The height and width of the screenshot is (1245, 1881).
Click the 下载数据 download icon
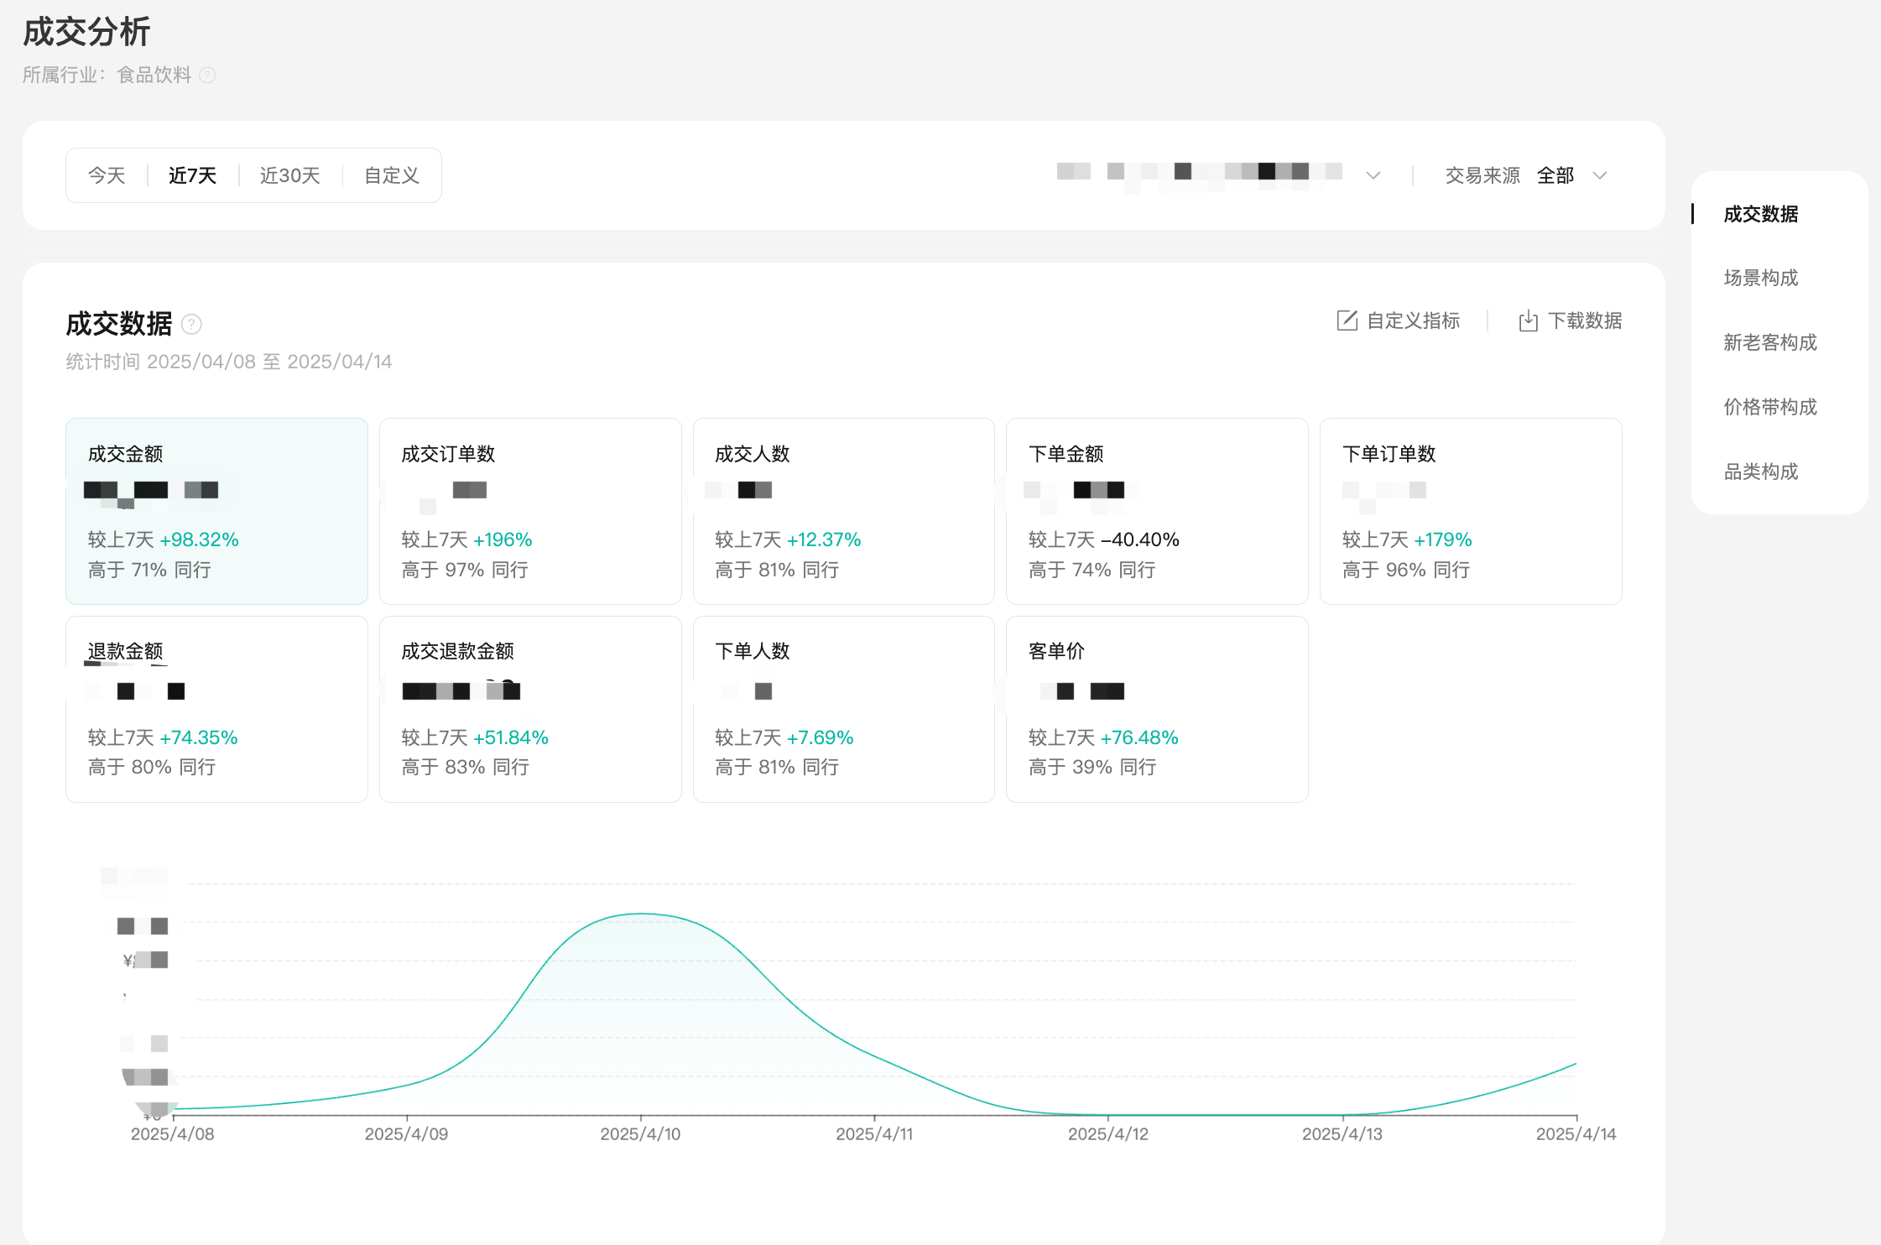tap(1528, 320)
